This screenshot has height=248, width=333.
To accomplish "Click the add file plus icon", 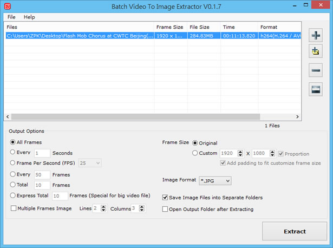I will (316, 36).
